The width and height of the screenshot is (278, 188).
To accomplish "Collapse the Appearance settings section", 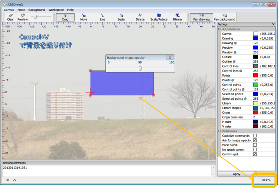I will coord(219,29).
